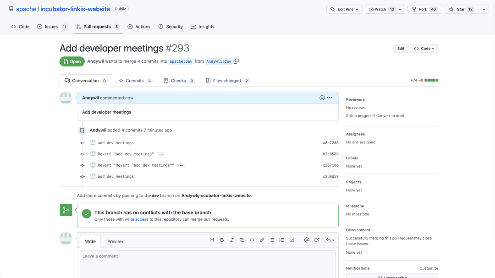Open the Edit Pins dropdown
Image resolution: width=495 pixels, height=278 pixels.
[x=344, y=9]
